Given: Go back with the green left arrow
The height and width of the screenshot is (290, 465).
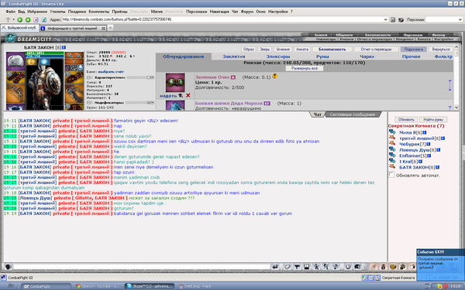Looking at the screenshot, I should (20, 20).
